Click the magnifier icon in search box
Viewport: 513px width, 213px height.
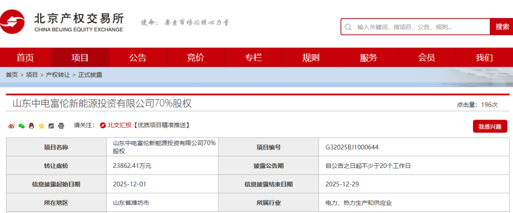[348, 27]
